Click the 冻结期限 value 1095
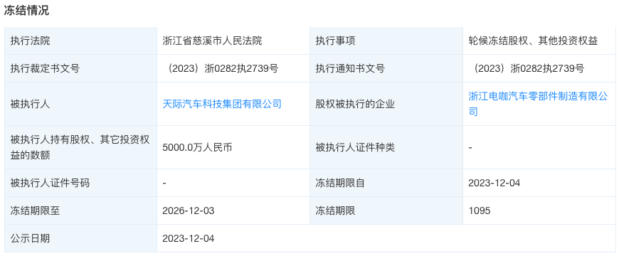The image size is (619, 256). [x=480, y=210]
